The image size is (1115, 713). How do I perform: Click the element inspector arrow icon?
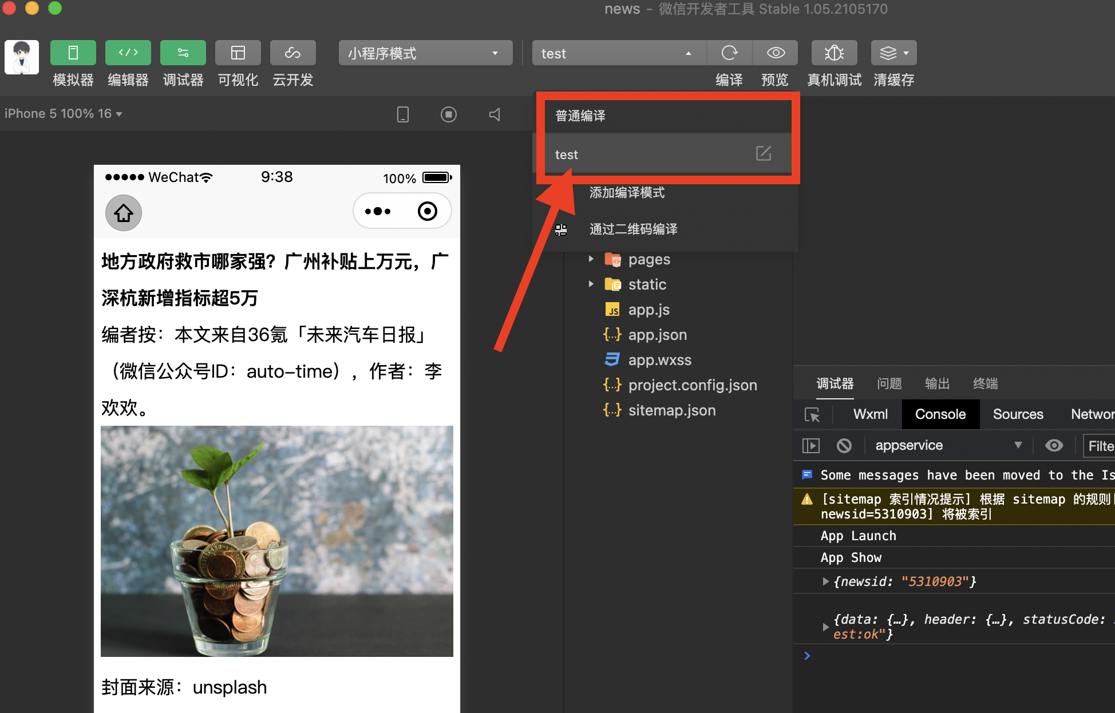812,414
